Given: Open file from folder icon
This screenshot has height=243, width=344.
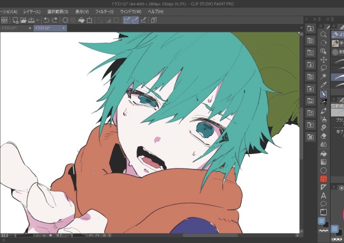Looking at the screenshot, I should (23, 20).
